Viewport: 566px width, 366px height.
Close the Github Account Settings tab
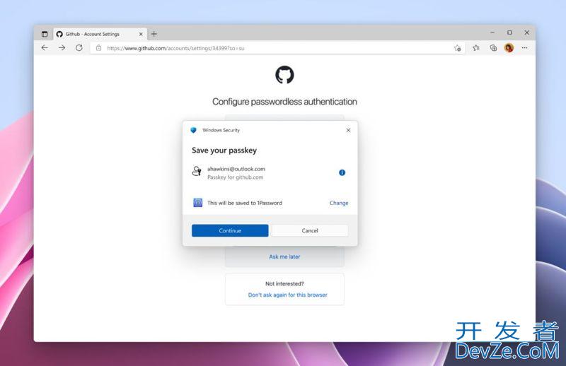[x=141, y=34]
